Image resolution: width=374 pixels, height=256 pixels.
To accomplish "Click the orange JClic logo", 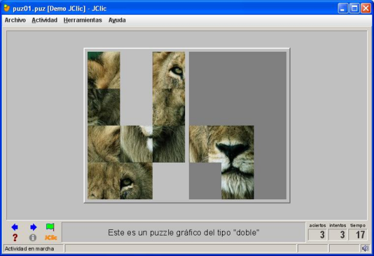I will tap(50, 237).
